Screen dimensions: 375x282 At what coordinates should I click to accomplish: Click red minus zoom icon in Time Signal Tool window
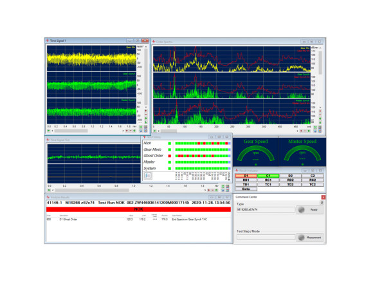point(213,190)
